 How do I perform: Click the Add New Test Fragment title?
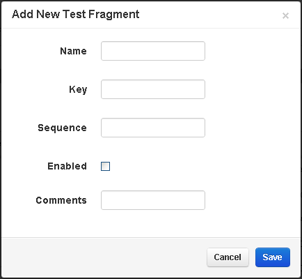[x=76, y=15]
